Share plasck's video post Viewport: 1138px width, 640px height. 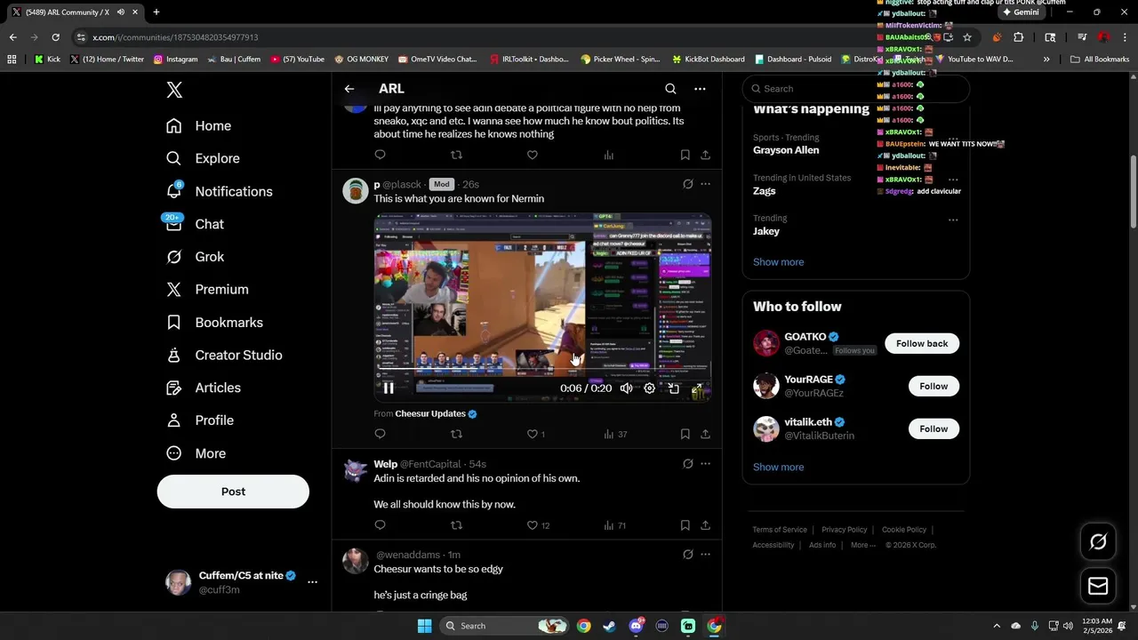705,434
